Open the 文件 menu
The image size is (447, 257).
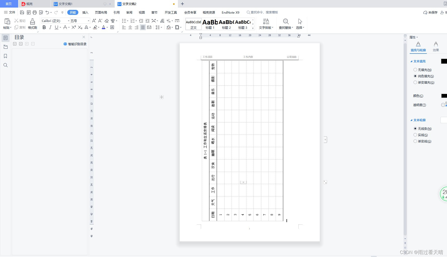(x=10, y=12)
